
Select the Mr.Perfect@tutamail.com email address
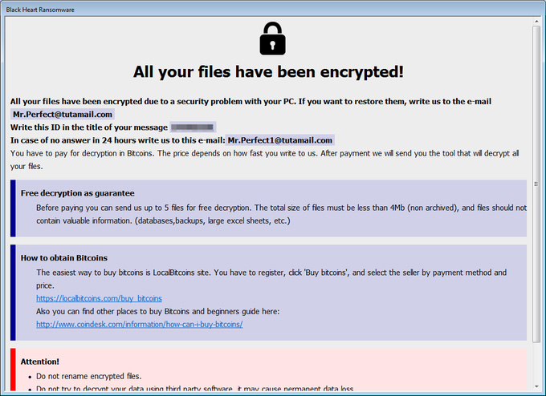(63, 115)
